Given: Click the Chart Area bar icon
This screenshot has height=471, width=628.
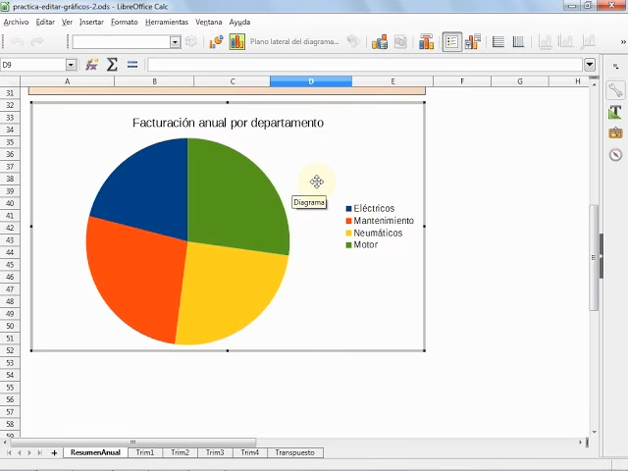Looking at the screenshot, I should tap(237, 41).
